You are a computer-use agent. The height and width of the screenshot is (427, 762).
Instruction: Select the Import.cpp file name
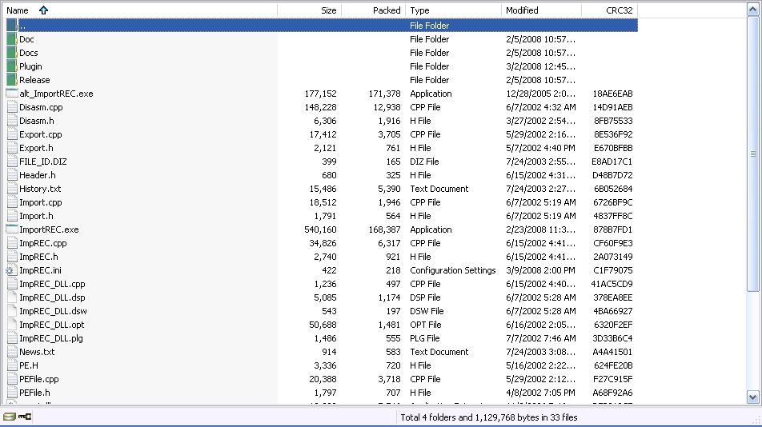pyautogui.click(x=40, y=202)
